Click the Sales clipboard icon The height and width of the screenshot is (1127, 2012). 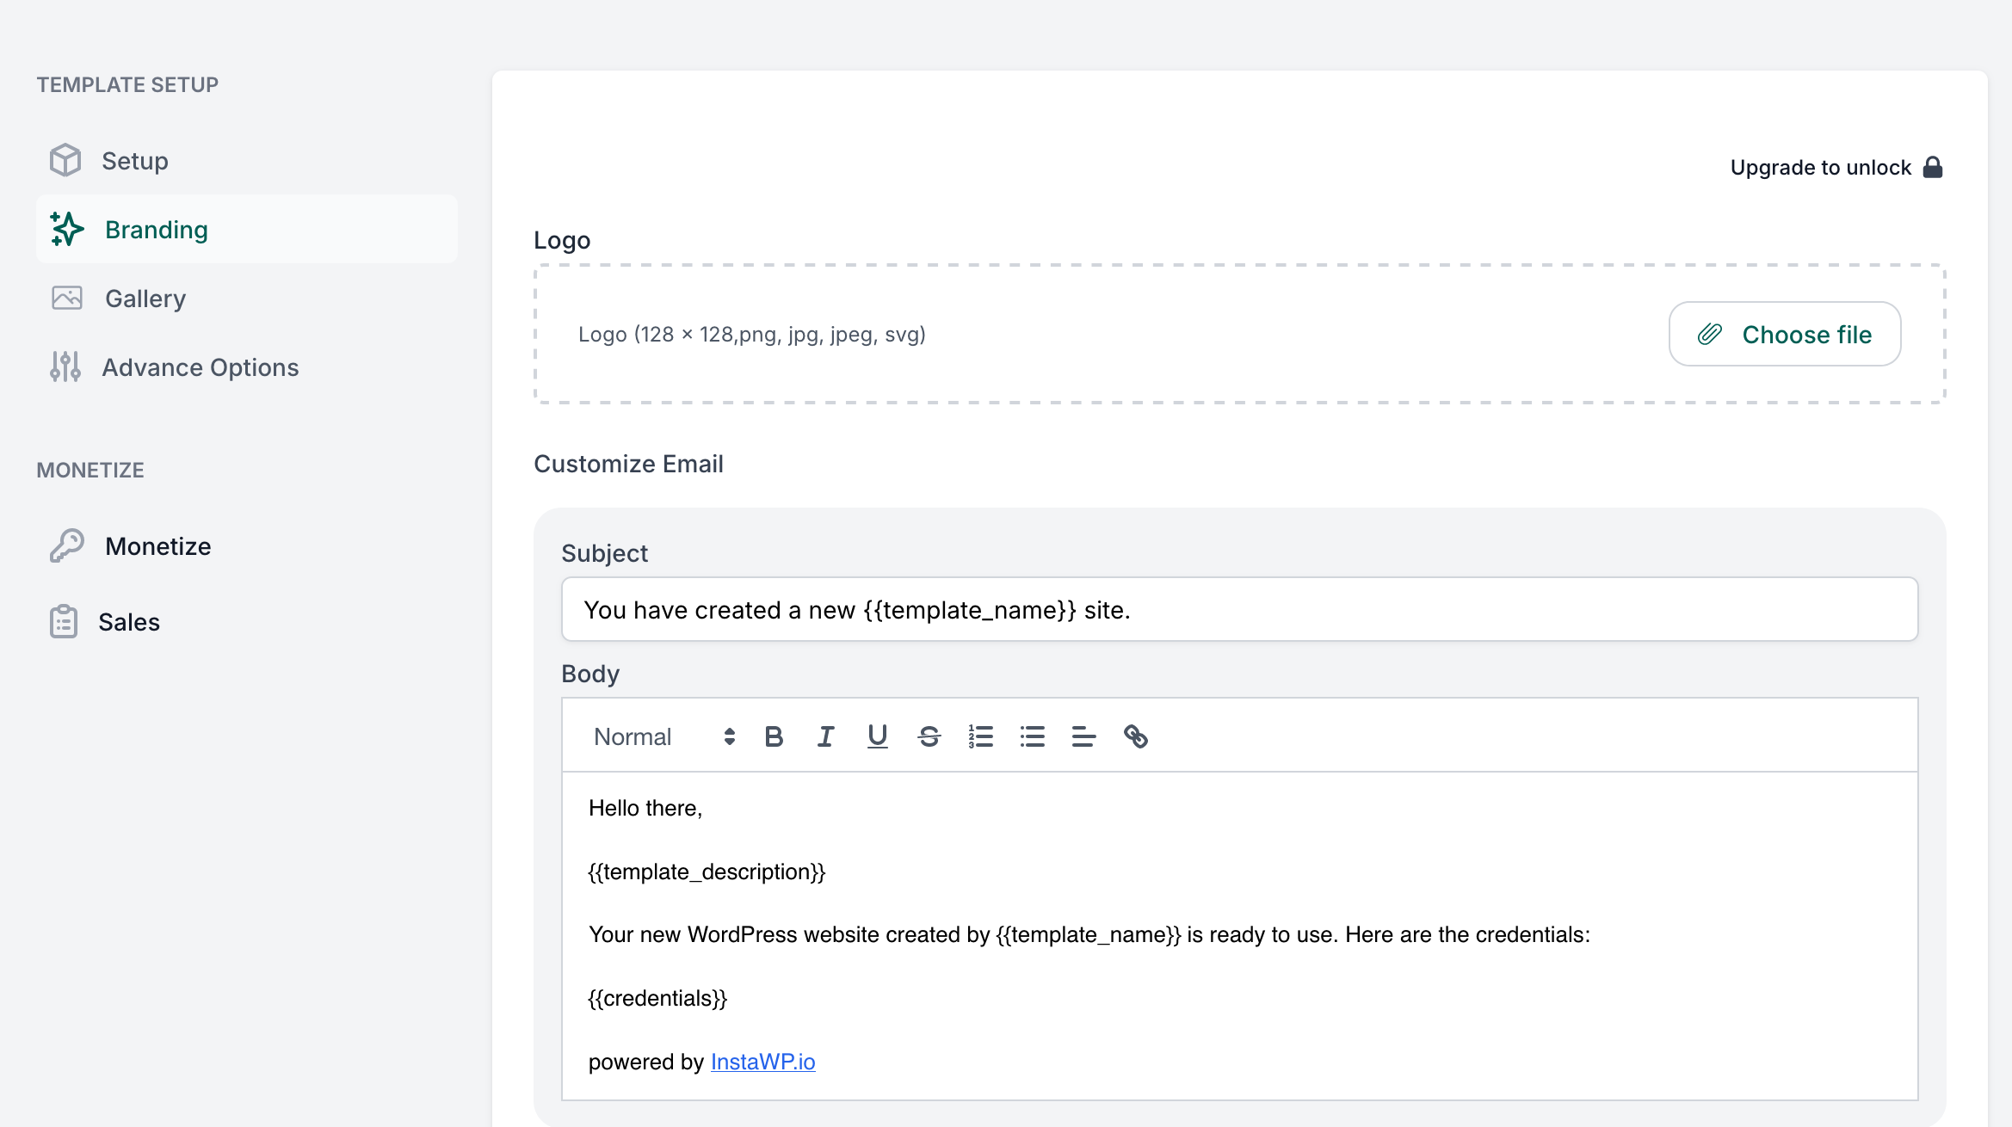pos(65,621)
